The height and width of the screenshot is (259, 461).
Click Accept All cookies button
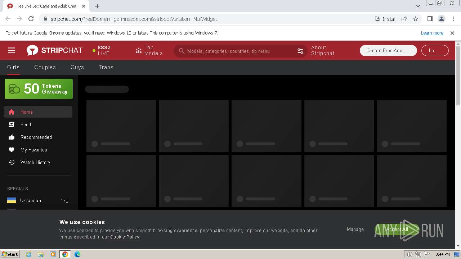397,230
